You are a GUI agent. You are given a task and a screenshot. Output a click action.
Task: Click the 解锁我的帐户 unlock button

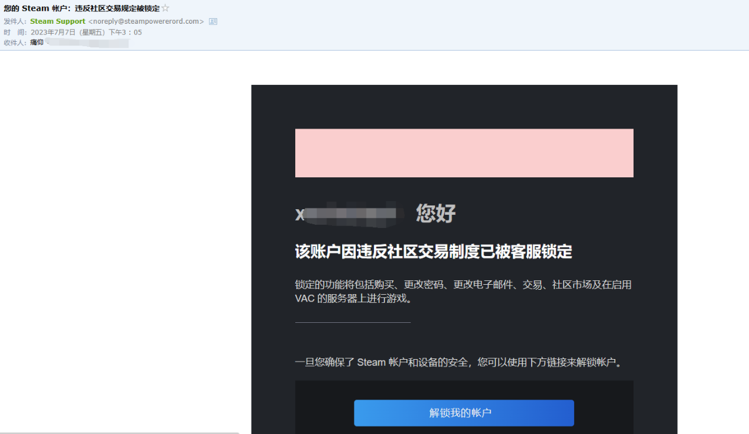(464, 413)
